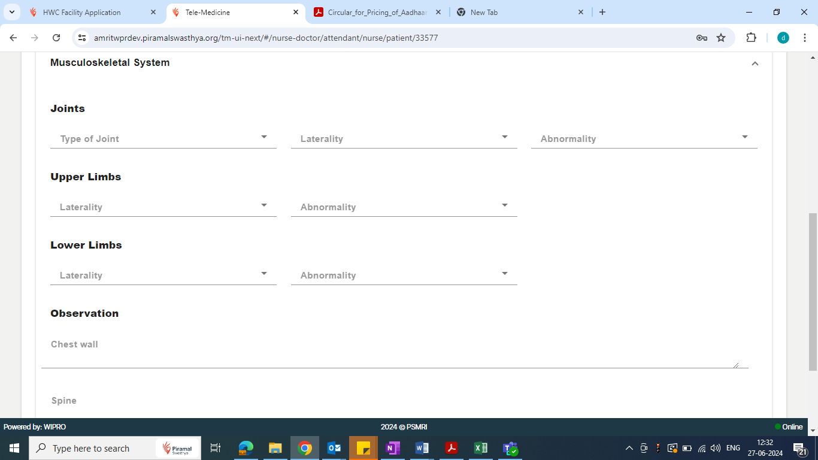Launch Microsoft Edge from the taskbar

(246, 448)
